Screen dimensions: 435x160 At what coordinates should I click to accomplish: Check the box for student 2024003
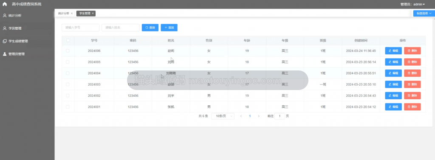68,84
